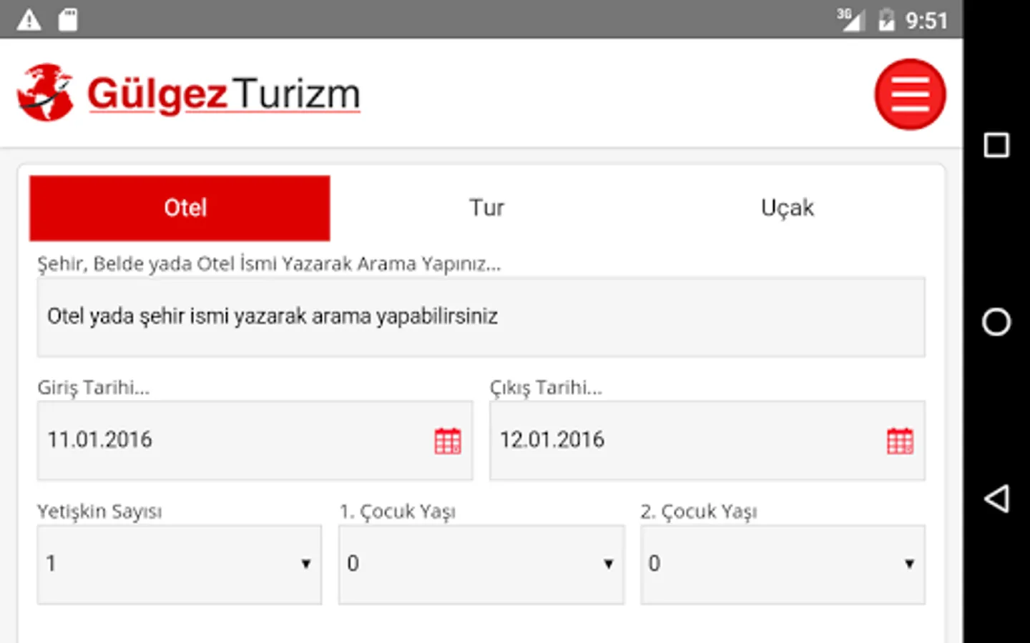Tap battery icon in status bar
Image resolution: width=1030 pixels, height=643 pixels.
click(x=886, y=19)
